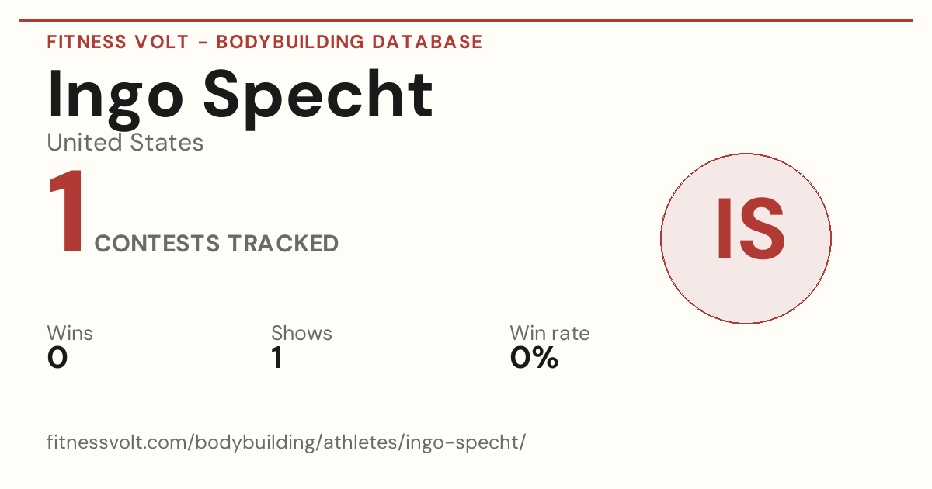
Task: Click the CONTESTS TRACKED label
Action: coord(217,244)
